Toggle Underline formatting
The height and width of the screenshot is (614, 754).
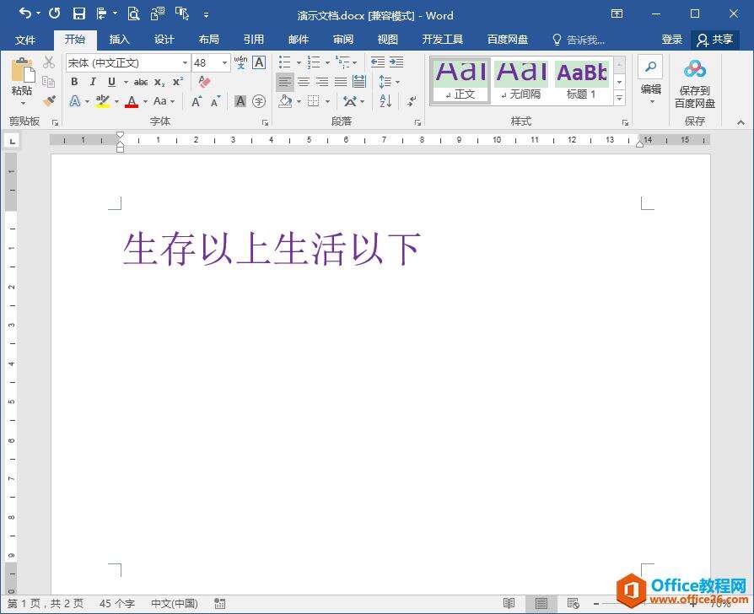pyautogui.click(x=111, y=82)
